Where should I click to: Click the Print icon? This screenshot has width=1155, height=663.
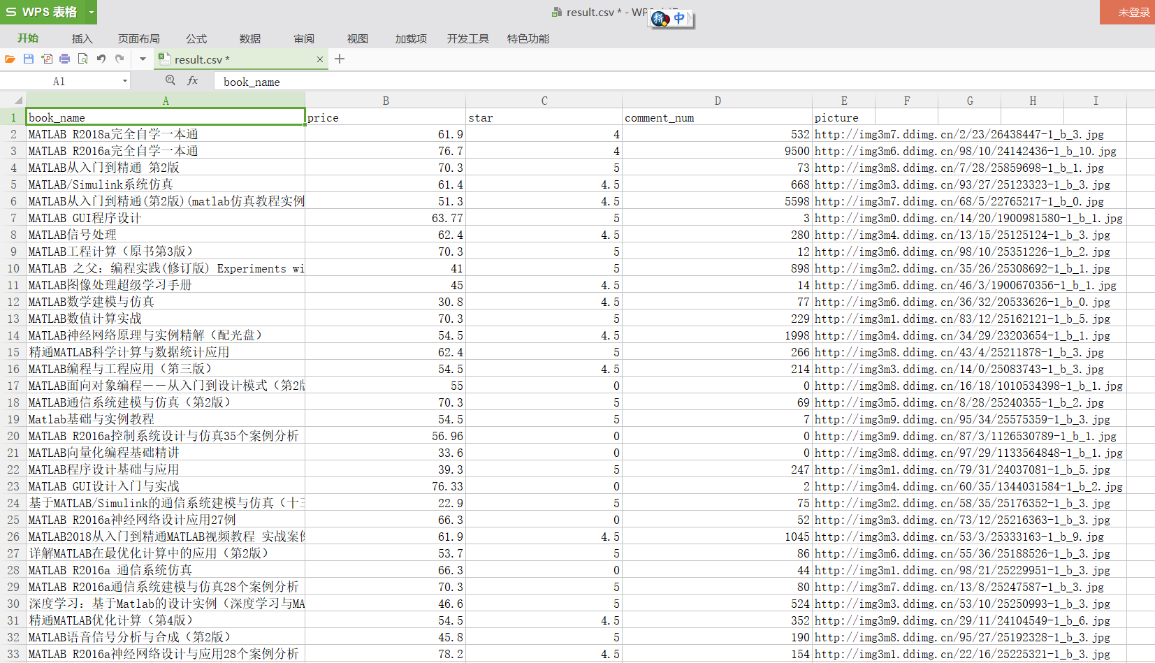[x=65, y=59]
